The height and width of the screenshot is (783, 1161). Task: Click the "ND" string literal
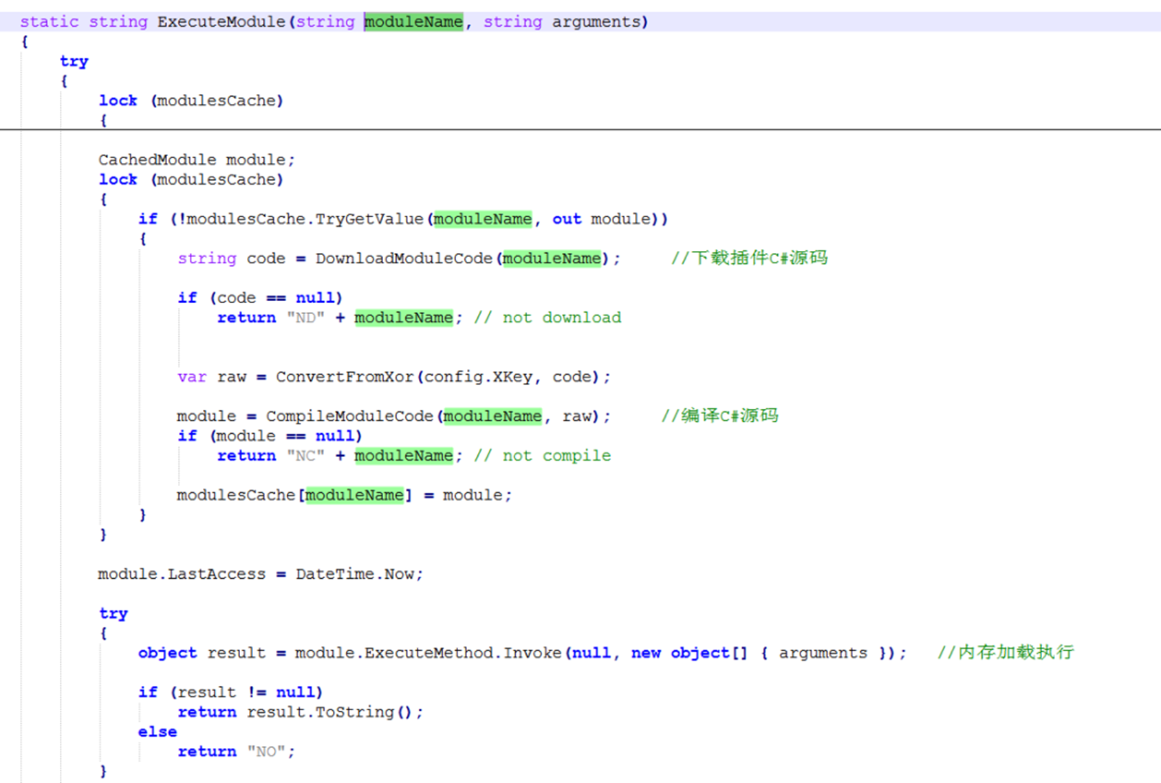[305, 318]
